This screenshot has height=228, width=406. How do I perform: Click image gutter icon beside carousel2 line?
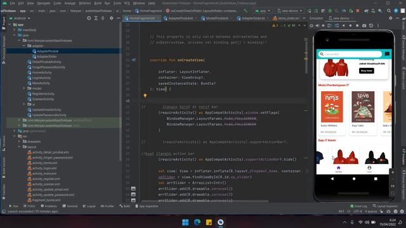pyautogui.click(x=133, y=189)
